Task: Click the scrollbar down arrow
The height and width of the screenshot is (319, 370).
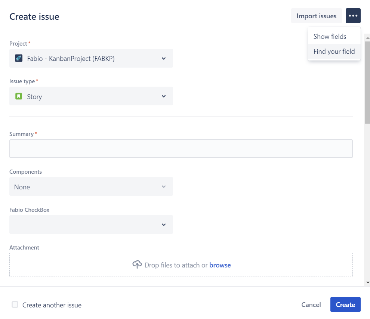Action: tap(367, 283)
